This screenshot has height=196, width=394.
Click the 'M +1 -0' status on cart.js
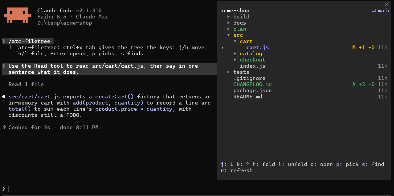tap(363, 48)
